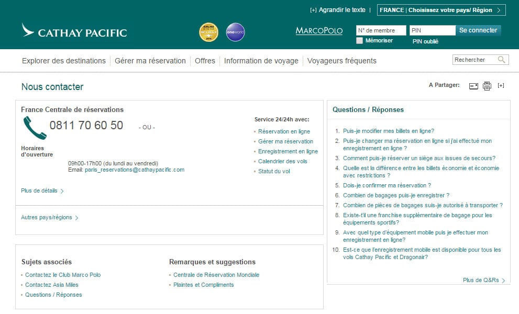Open question 9 about équipement mobile
This screenshot has width=519, height=314.
(x=415, y=236)
